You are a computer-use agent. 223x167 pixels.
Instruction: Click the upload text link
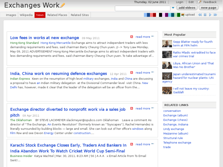click(190, 15)
